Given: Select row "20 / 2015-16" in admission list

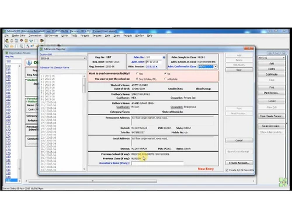Looking at the screenshot, I should [x=48, y=131].
